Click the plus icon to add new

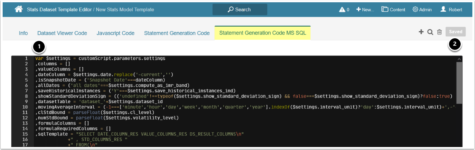(x=421, y=32)
